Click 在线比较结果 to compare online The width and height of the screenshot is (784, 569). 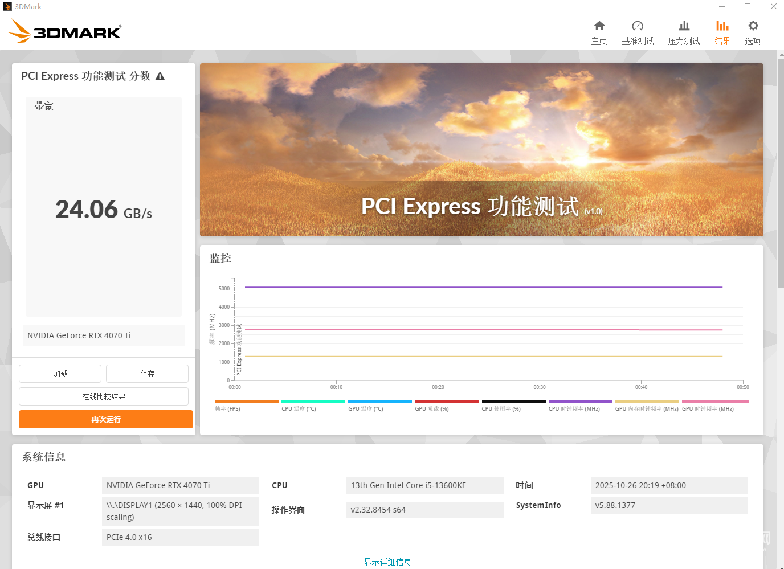click(x=104, y=396)
